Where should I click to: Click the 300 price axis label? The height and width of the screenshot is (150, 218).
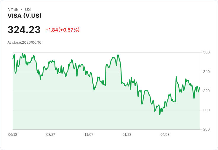pos(206,110)
